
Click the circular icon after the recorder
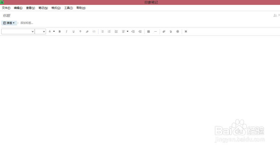tap(178, 32)
